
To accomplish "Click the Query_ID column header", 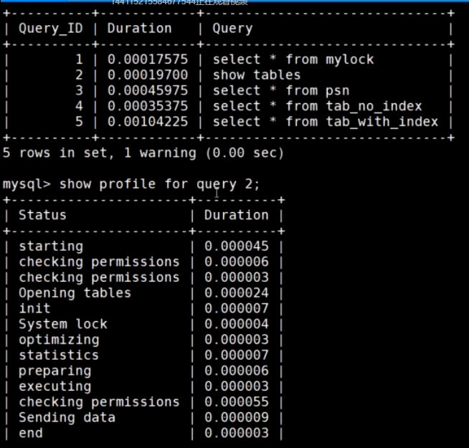I will [x=54, y=29].
